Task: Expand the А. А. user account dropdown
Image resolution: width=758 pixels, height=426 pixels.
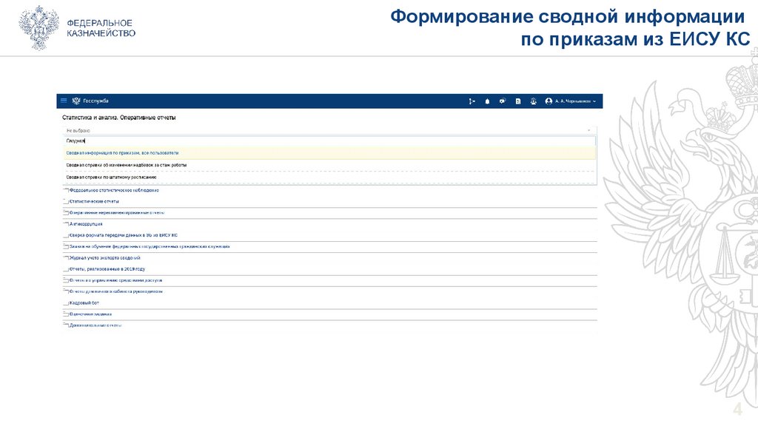Action: click(x=575, y=101)
